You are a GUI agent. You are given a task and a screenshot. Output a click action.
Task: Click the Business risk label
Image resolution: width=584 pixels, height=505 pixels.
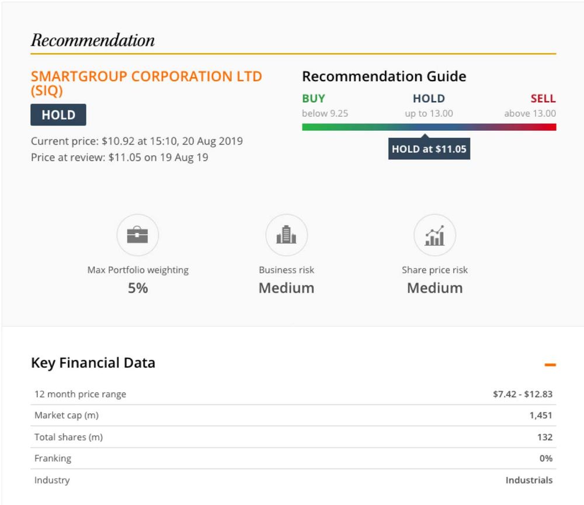tap(286, 270)
